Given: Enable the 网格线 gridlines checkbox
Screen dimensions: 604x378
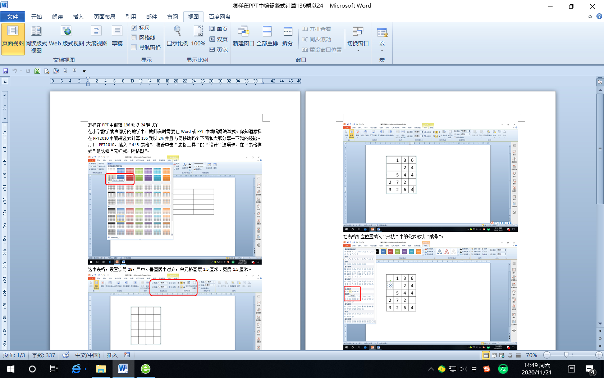Looking at the screenshot, I should 134,37.
